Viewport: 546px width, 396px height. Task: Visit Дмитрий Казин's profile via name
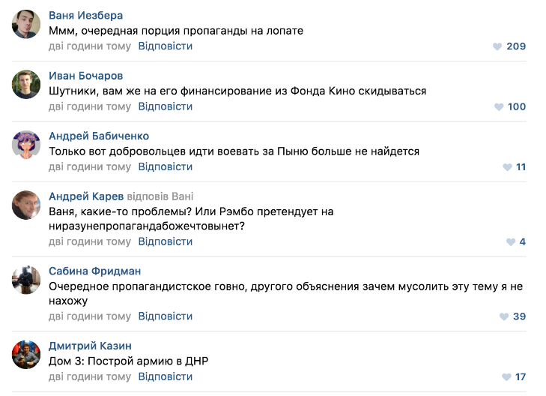(90, 346)
